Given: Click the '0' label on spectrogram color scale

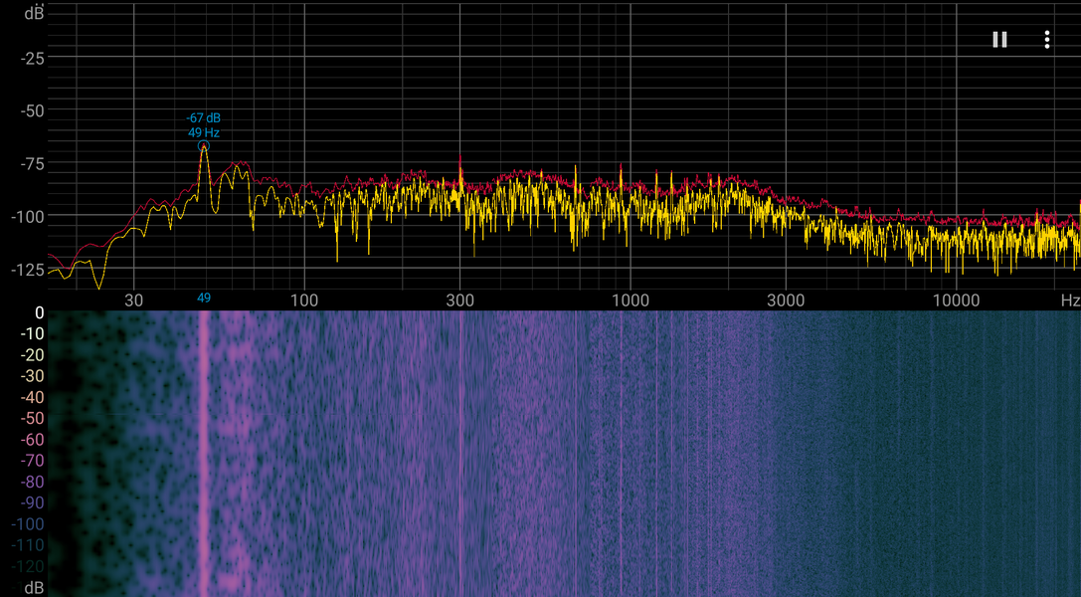Looking at the screenshot, I should [40, 313].
